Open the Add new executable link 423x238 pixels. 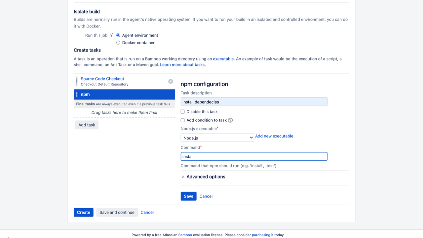pos(274,136)
